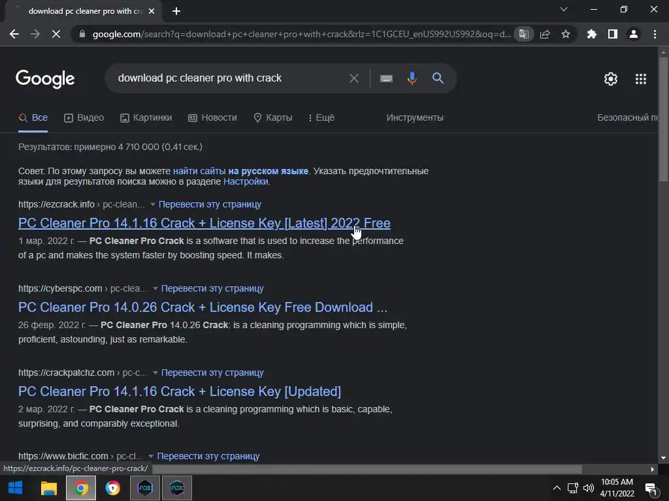
Task: Expand dropdown arrow beside bicfic.com URL
Action: click(151, 456)
